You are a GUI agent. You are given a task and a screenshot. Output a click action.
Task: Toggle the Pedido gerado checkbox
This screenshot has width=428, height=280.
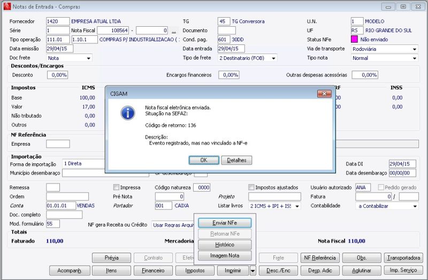click(x=381, y=187)
